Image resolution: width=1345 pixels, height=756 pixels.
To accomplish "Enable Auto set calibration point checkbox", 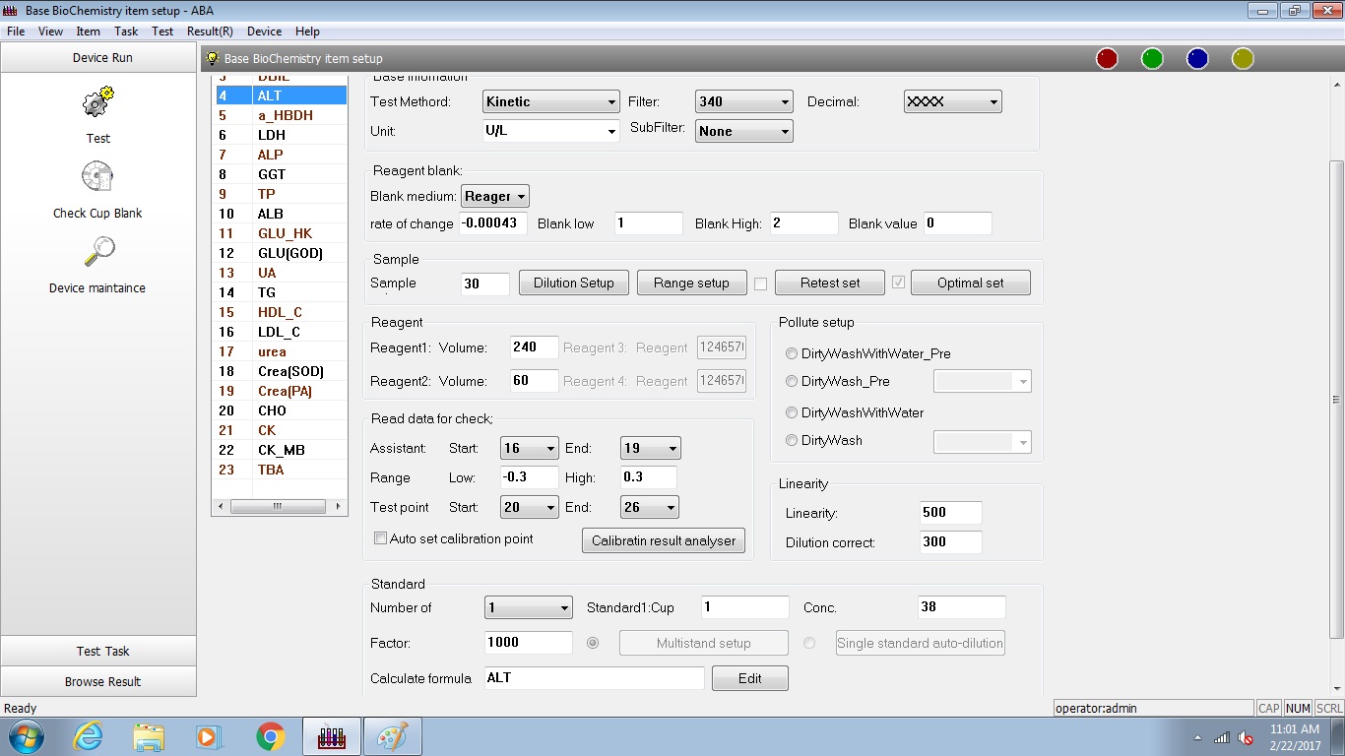I will tap(380, 538).
